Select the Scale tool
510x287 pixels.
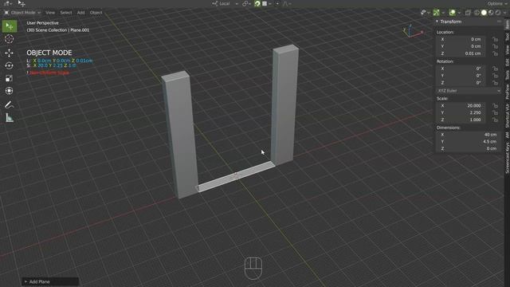(9, 78)
